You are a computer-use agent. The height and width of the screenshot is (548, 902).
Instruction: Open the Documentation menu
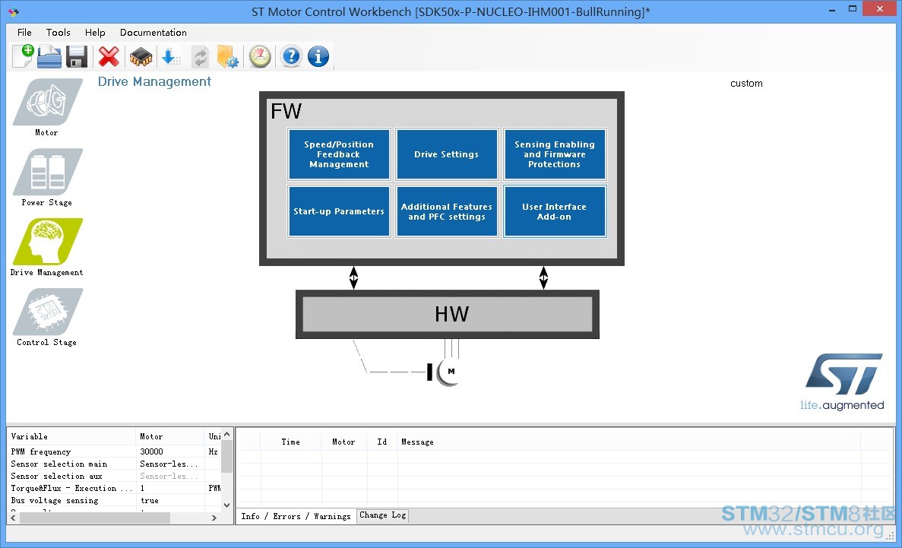point(153,32)
